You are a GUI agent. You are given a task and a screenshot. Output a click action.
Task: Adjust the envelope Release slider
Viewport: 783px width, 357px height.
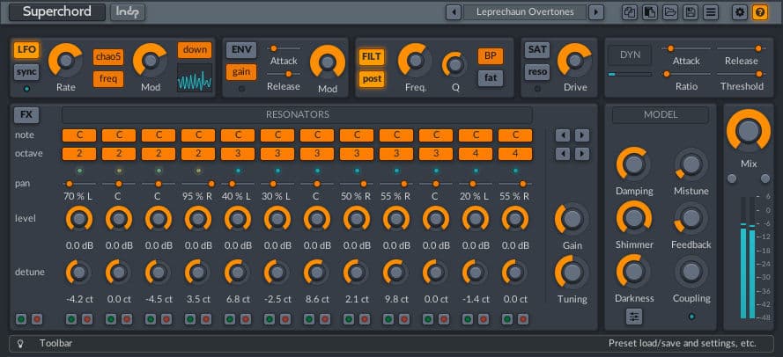[284, 74]
